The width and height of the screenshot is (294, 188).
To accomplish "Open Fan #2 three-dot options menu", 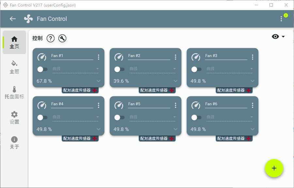I will 176,57.
